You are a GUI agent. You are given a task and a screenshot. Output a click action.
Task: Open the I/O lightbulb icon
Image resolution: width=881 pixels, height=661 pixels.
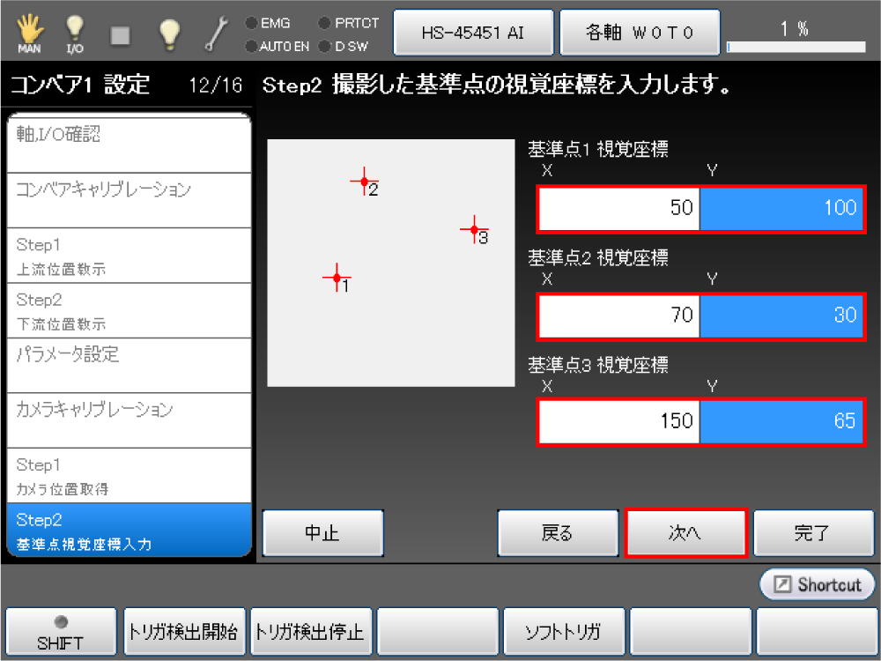click(75, 33)
